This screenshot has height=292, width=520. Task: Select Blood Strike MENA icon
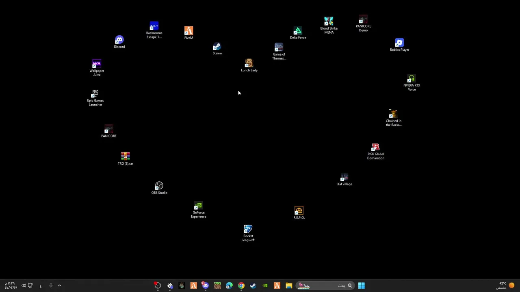[329, 25]
